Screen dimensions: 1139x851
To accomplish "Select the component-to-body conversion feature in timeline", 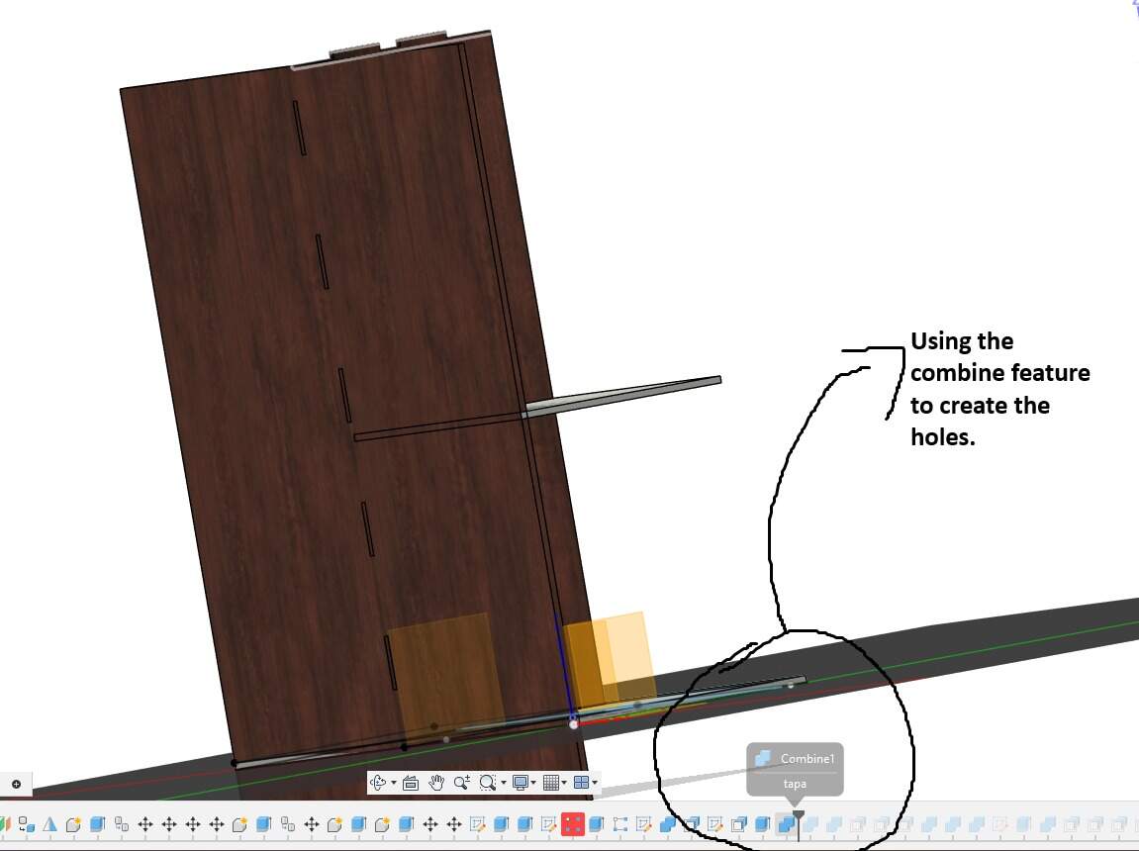I will [26, 824].
